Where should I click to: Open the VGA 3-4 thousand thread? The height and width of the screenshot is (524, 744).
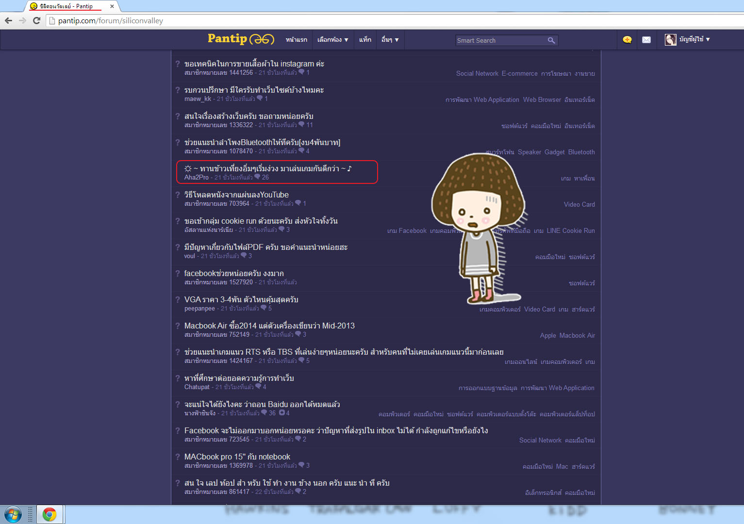[x=241, y=299]
